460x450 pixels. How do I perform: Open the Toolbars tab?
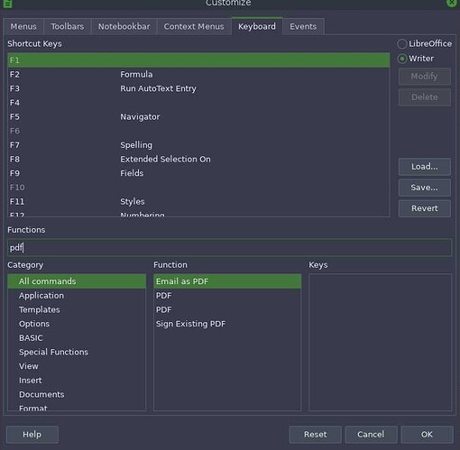tap(68, 27)
